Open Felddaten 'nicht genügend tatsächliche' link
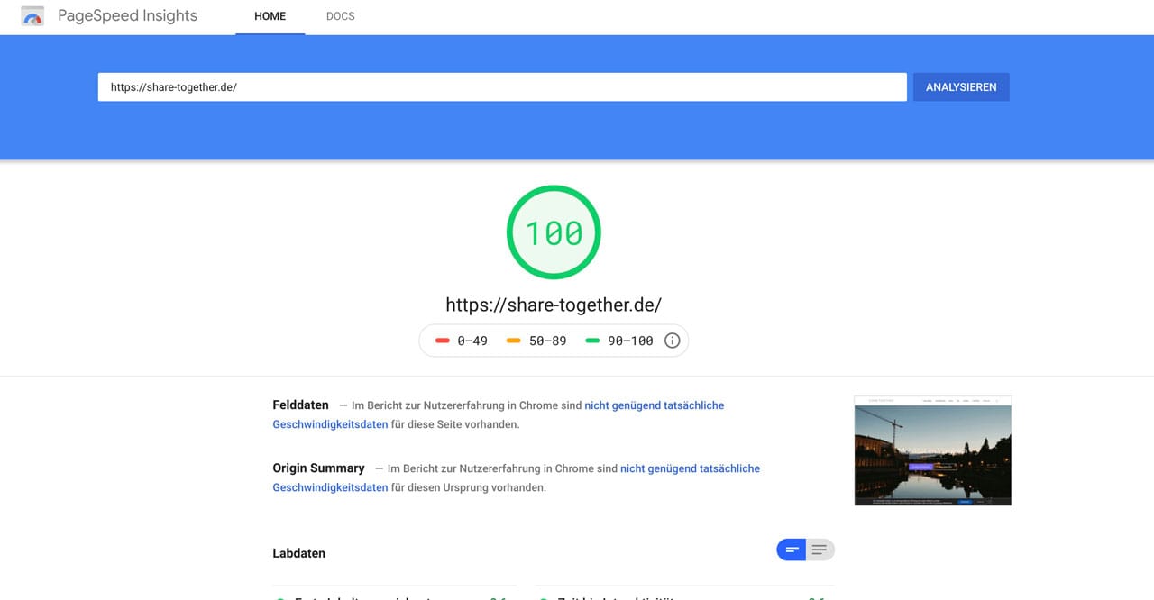The width and height of the screenshot is (1154, 600). 655,405
